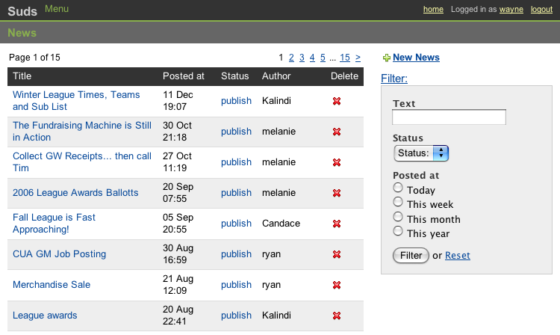
Task: Collapse the Filter section heading
Action: point(394,79)
